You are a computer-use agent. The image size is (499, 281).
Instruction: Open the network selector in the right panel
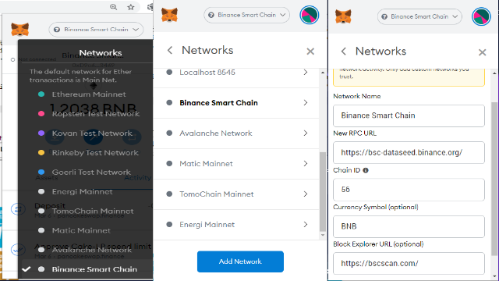click(x=419, y=16)
